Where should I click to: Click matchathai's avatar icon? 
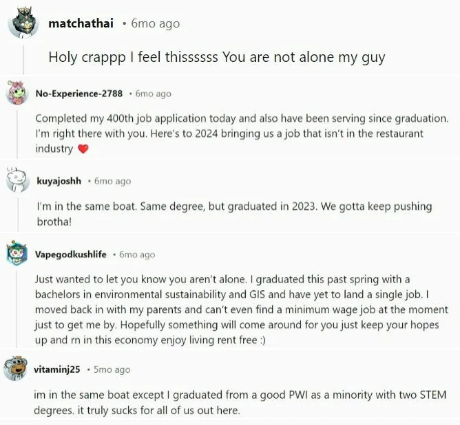(23, 24)
